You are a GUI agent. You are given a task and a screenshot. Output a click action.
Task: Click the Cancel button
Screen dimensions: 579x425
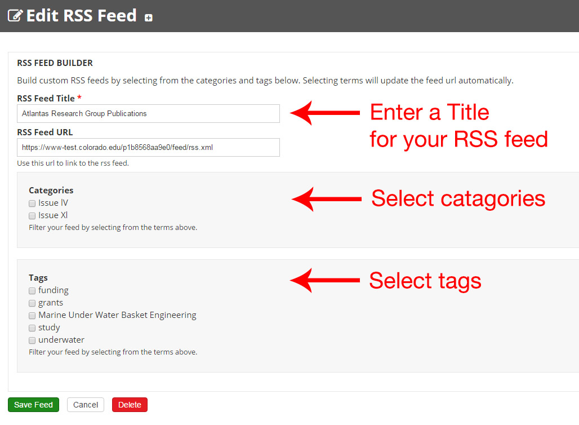85,405
